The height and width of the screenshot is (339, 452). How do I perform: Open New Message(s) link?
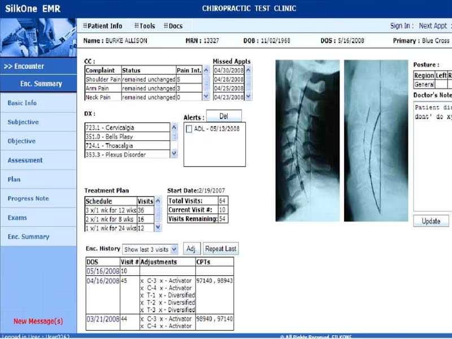click(x=38, y=321)
